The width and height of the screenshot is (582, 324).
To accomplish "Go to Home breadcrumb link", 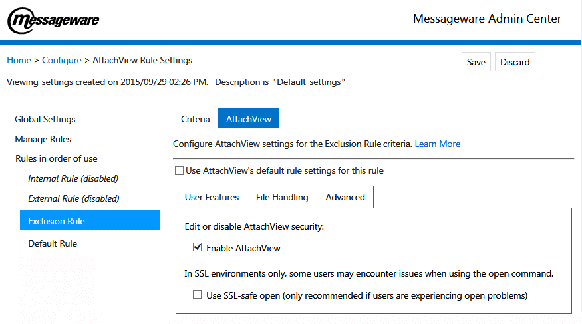I will [19, 60].
